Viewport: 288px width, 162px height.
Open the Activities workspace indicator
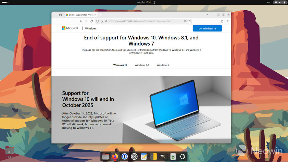(5, 2)
